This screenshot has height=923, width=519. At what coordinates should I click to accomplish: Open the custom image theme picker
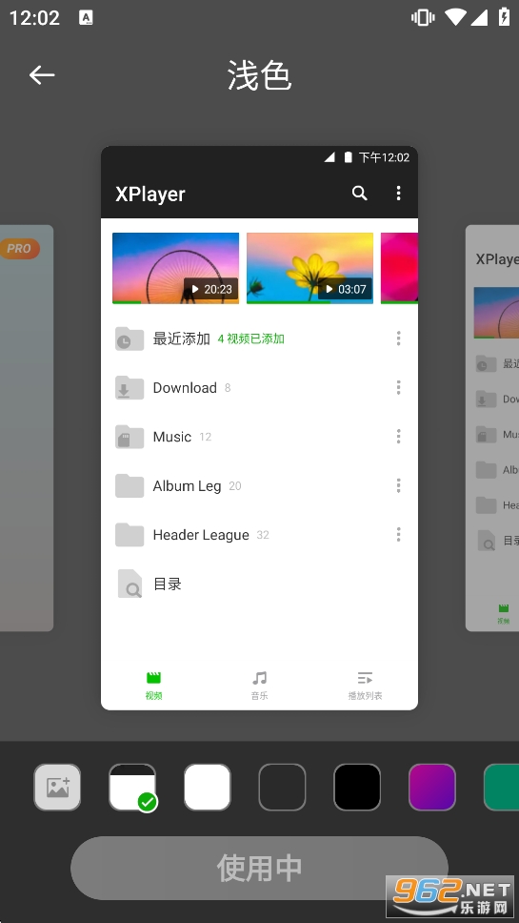click(57, 787)
